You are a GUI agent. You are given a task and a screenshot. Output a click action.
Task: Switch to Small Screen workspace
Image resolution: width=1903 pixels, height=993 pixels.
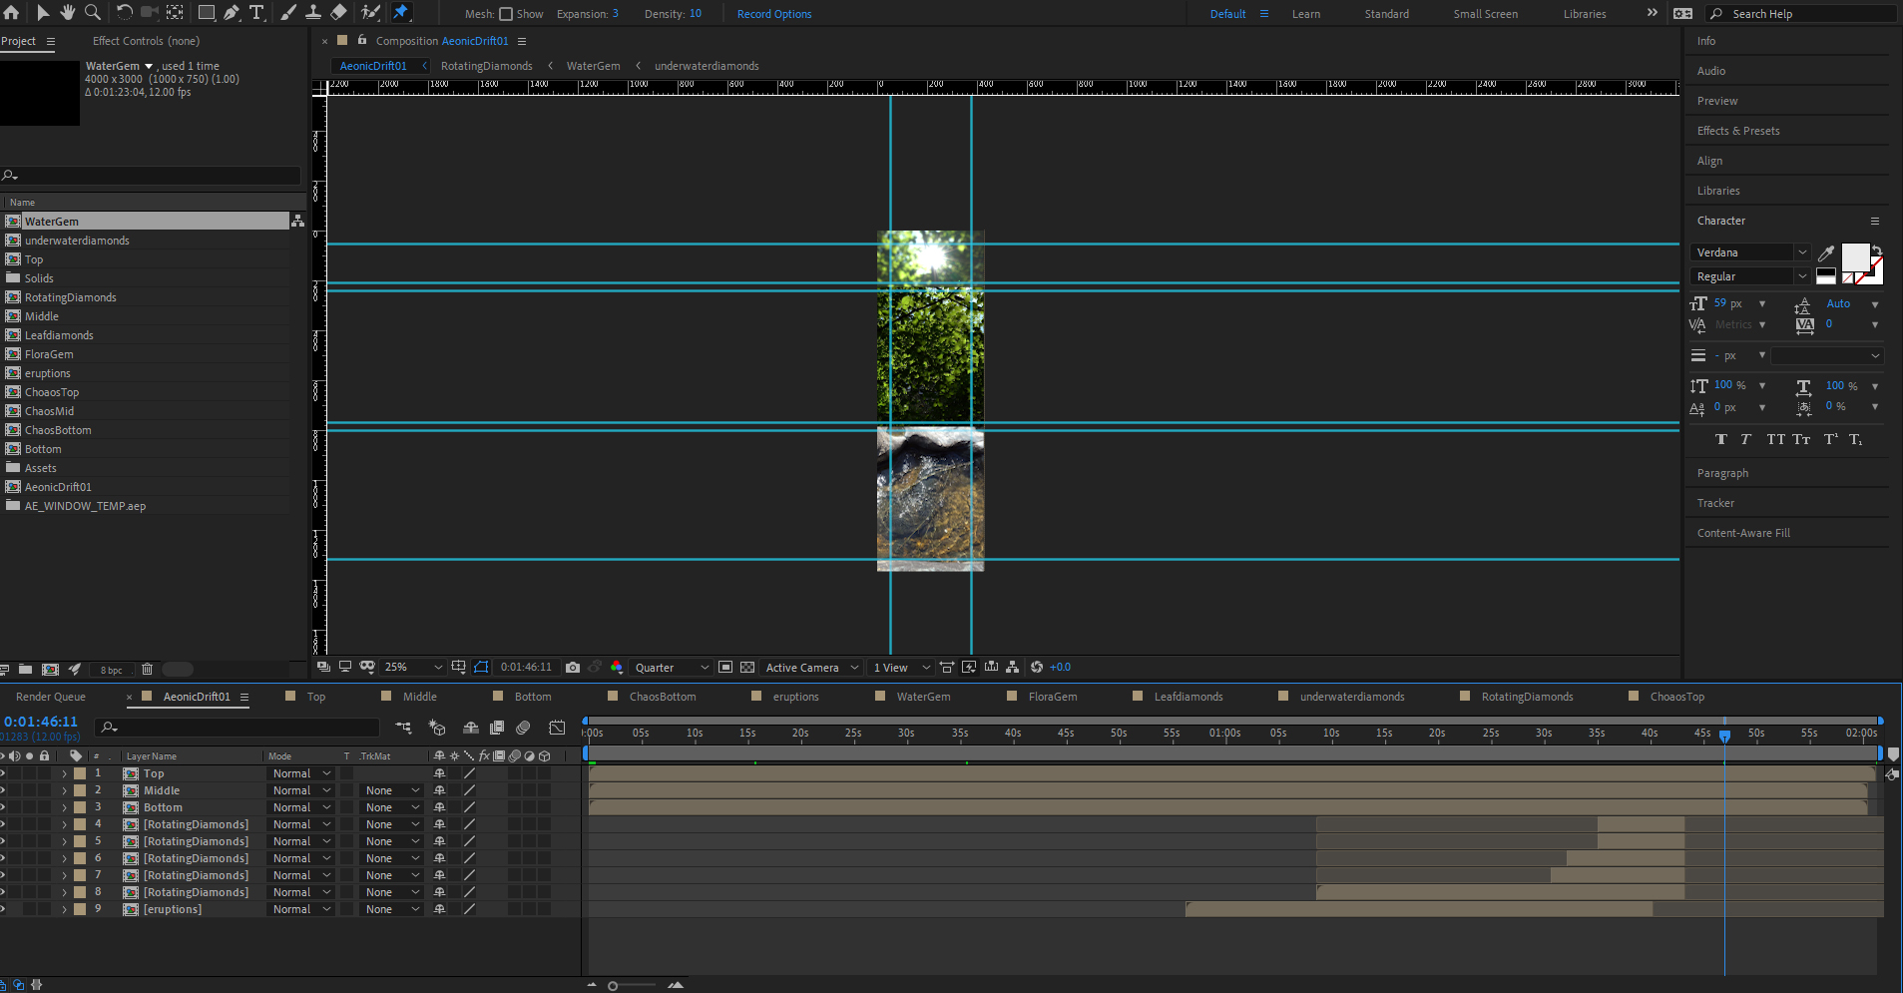pos(1485,14)
